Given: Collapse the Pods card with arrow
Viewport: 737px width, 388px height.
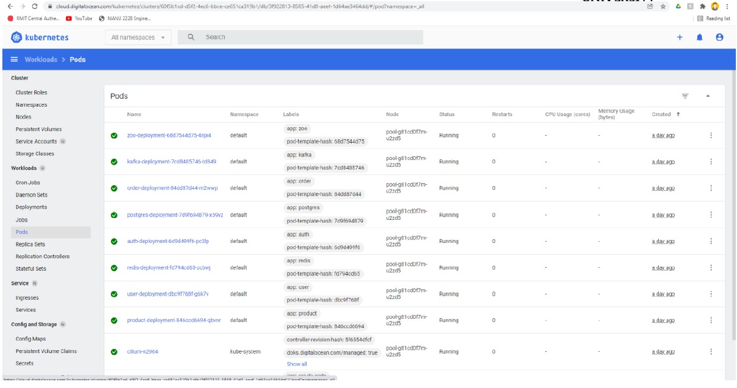Looking at the screenshot, I should 708,96.
